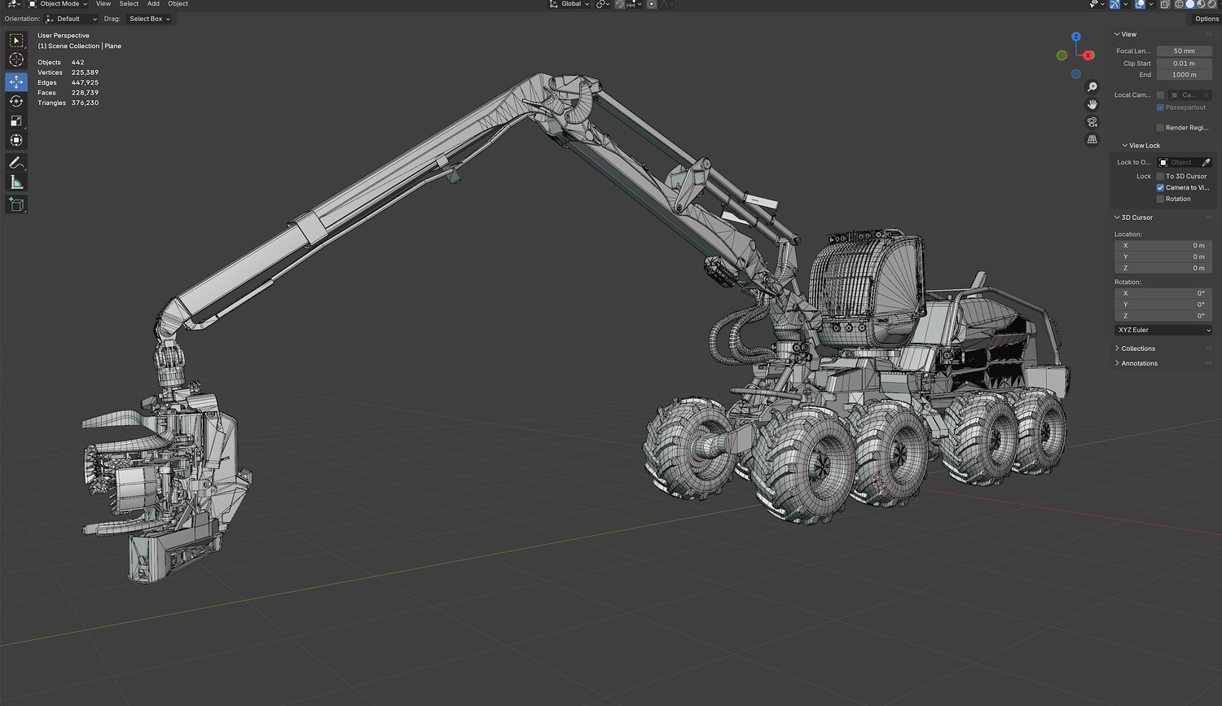The height and width of the screenshot is (706, 1222).
Task: Click the Options button
Action: point(1207,19)
